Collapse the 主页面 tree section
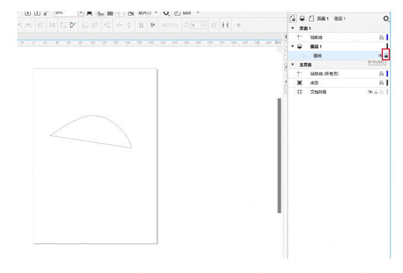Viewport: 403px width, 273px height. [x=292, y=65]
